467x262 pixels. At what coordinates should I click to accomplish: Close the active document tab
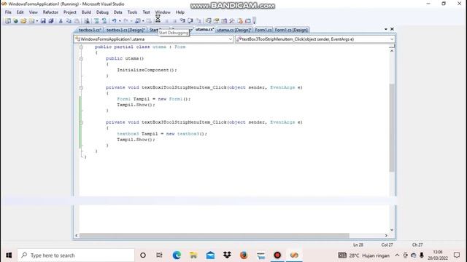(392, 29)
